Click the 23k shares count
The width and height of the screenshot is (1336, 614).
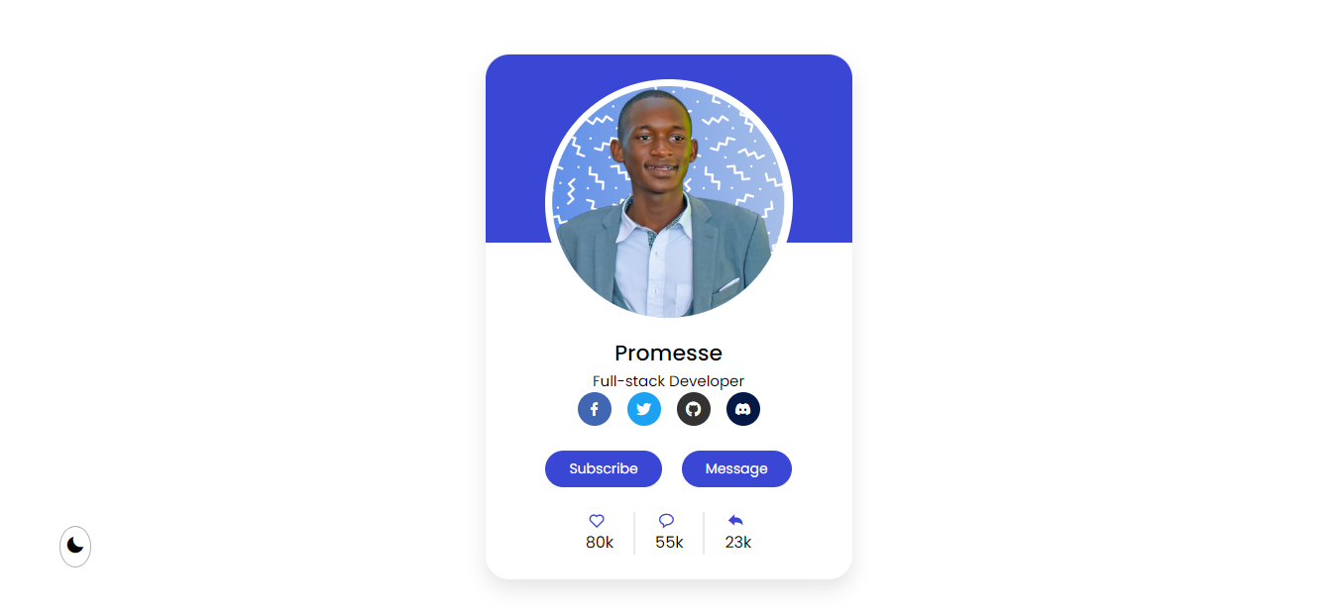pyautogui.click(x=738, y=543)
